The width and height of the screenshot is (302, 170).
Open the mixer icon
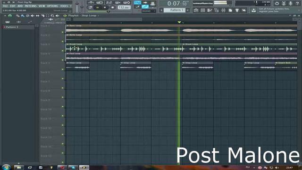coord(223,10)
